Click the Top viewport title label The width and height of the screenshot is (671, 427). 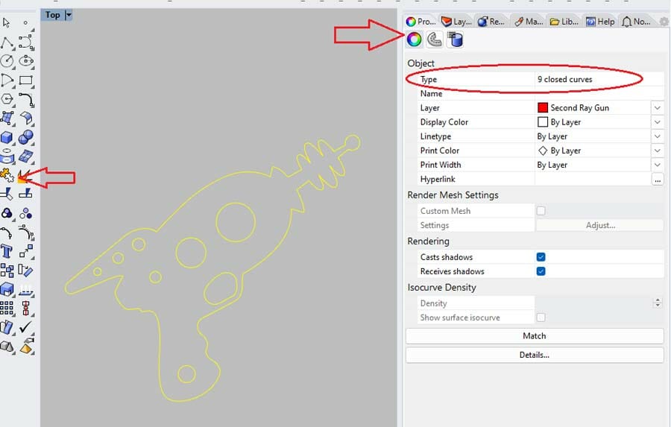[53, 15]
